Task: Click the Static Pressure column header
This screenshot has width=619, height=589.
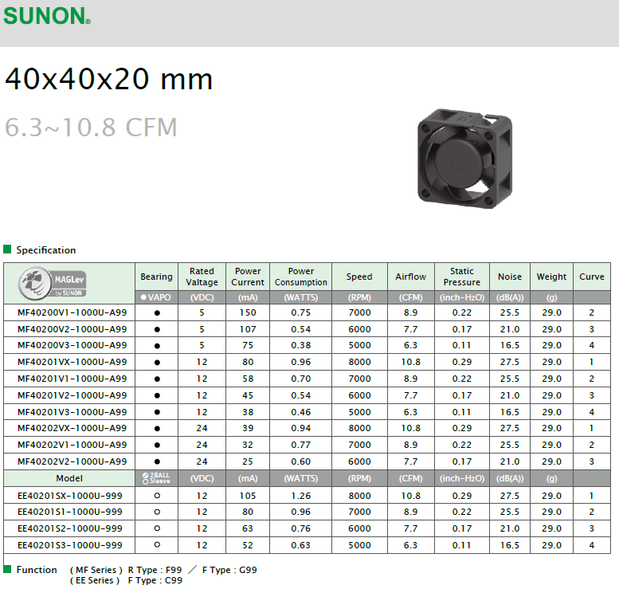Action: click(x=462, y=277)
